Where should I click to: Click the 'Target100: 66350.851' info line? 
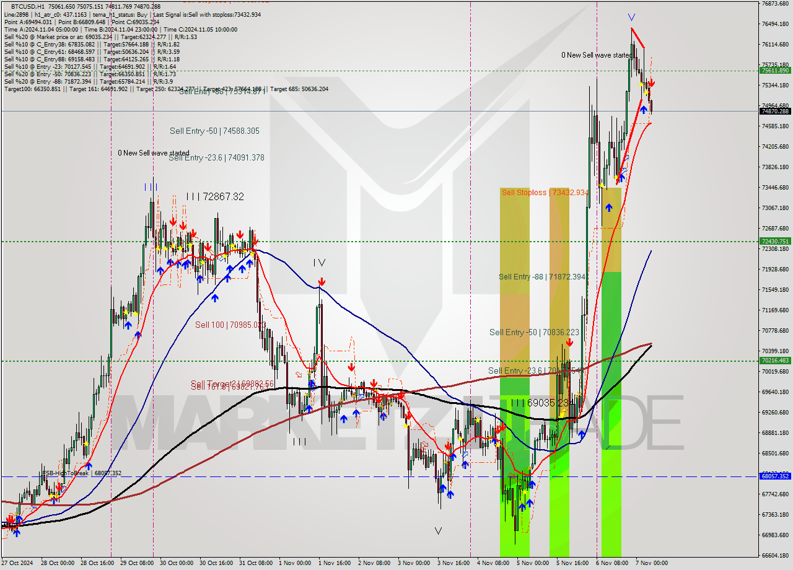pos(166,89)
